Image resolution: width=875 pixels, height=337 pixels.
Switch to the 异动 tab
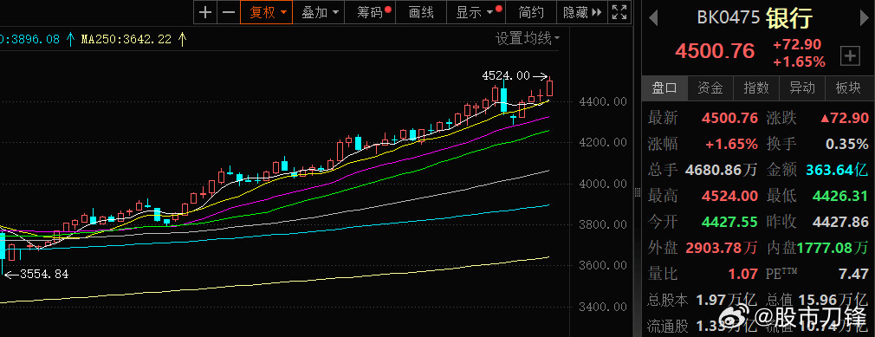pos(801,87)
